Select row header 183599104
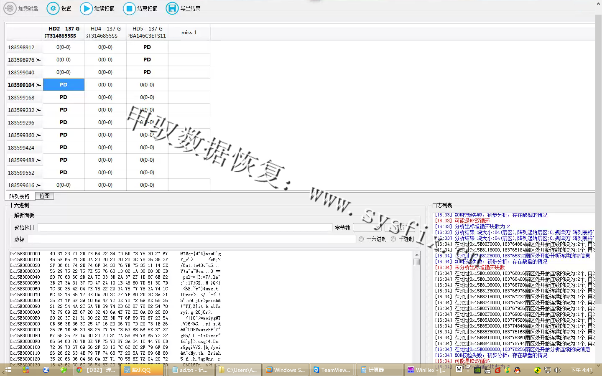 point(24,85)
